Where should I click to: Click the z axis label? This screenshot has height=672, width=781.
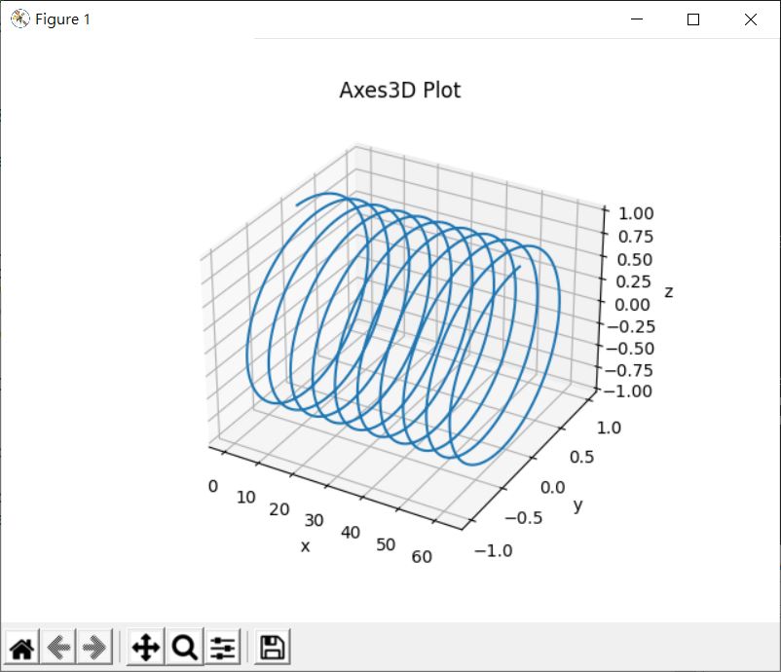point(669,292)
